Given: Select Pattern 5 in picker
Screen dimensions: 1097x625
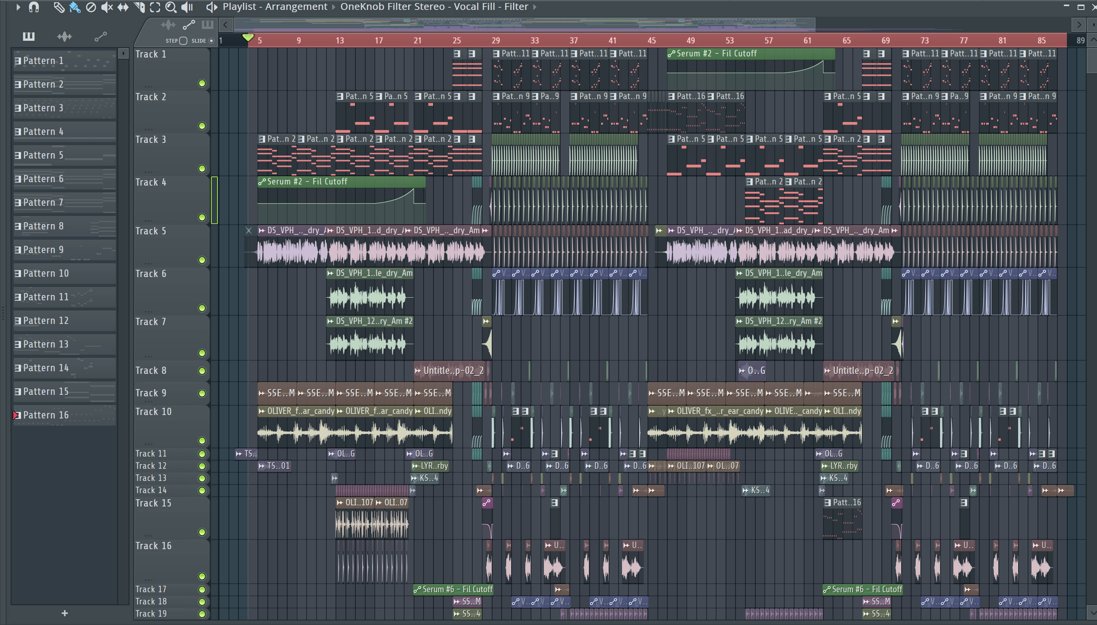Looking at the screenshot, I should tap(64, 155).
